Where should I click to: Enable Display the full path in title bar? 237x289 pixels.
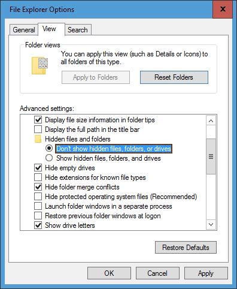[38, 130]
